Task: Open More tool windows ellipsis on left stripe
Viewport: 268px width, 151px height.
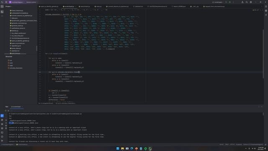Action: click(2, 16)
